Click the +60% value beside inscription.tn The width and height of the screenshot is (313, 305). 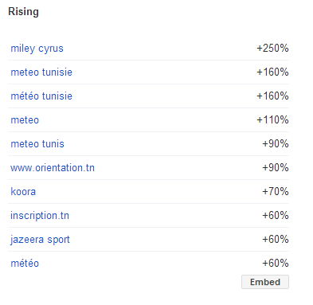276,216
